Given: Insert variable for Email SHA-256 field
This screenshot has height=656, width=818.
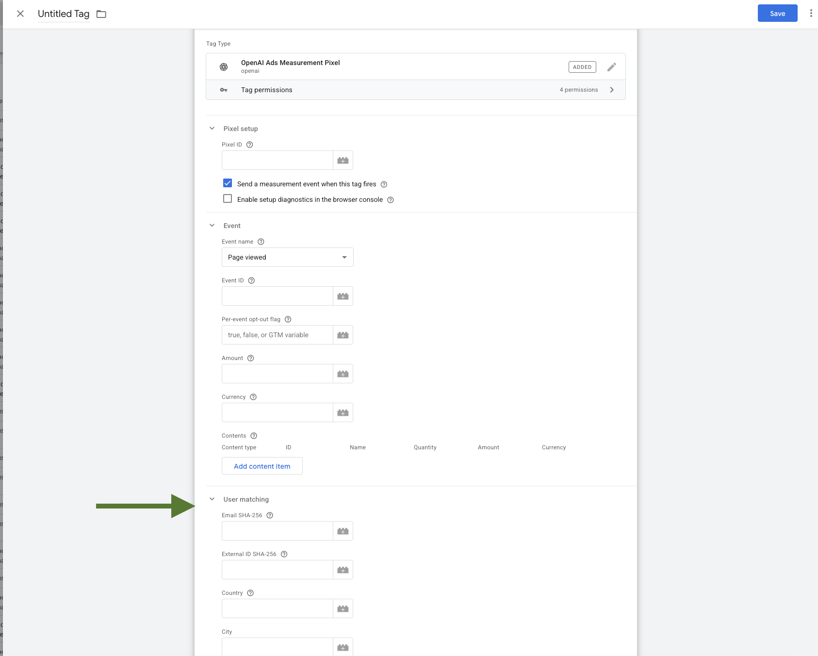Looking at the screenshot, I should pos(343,531).
